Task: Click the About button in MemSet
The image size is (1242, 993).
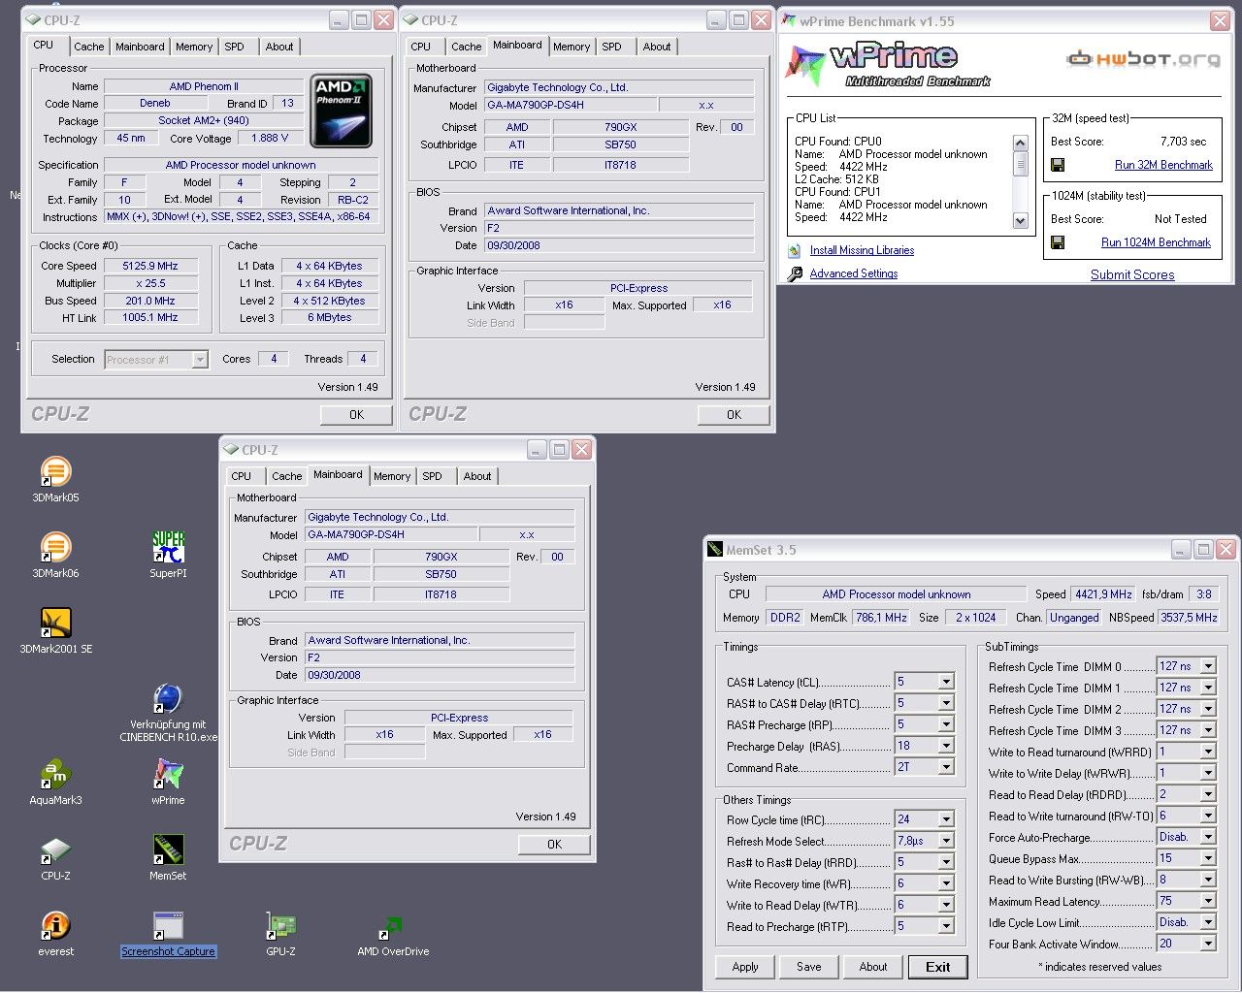Action: [873, 967]
